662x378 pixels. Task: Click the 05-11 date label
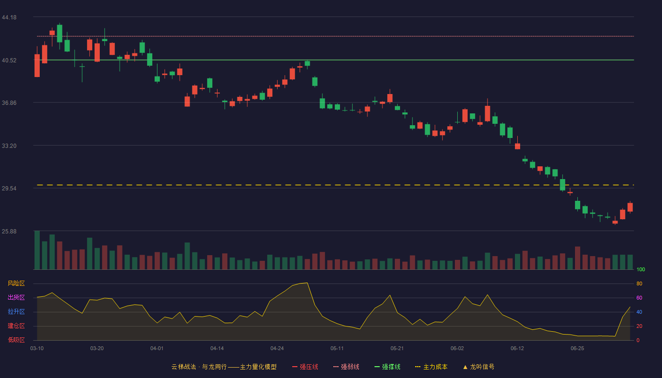coord(337,348)
